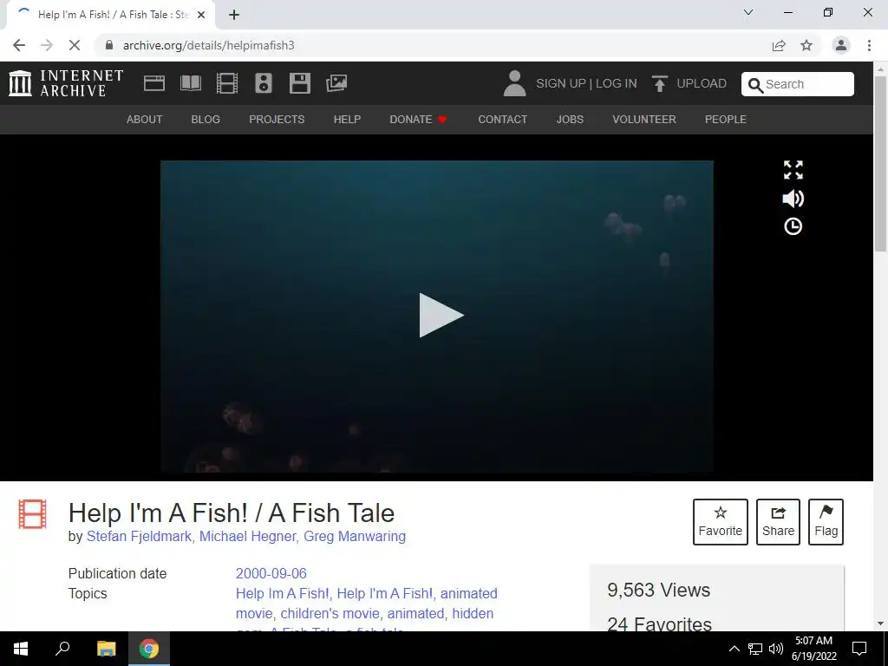
Task: Click the '9,563 Views' text
Action: 659,590
